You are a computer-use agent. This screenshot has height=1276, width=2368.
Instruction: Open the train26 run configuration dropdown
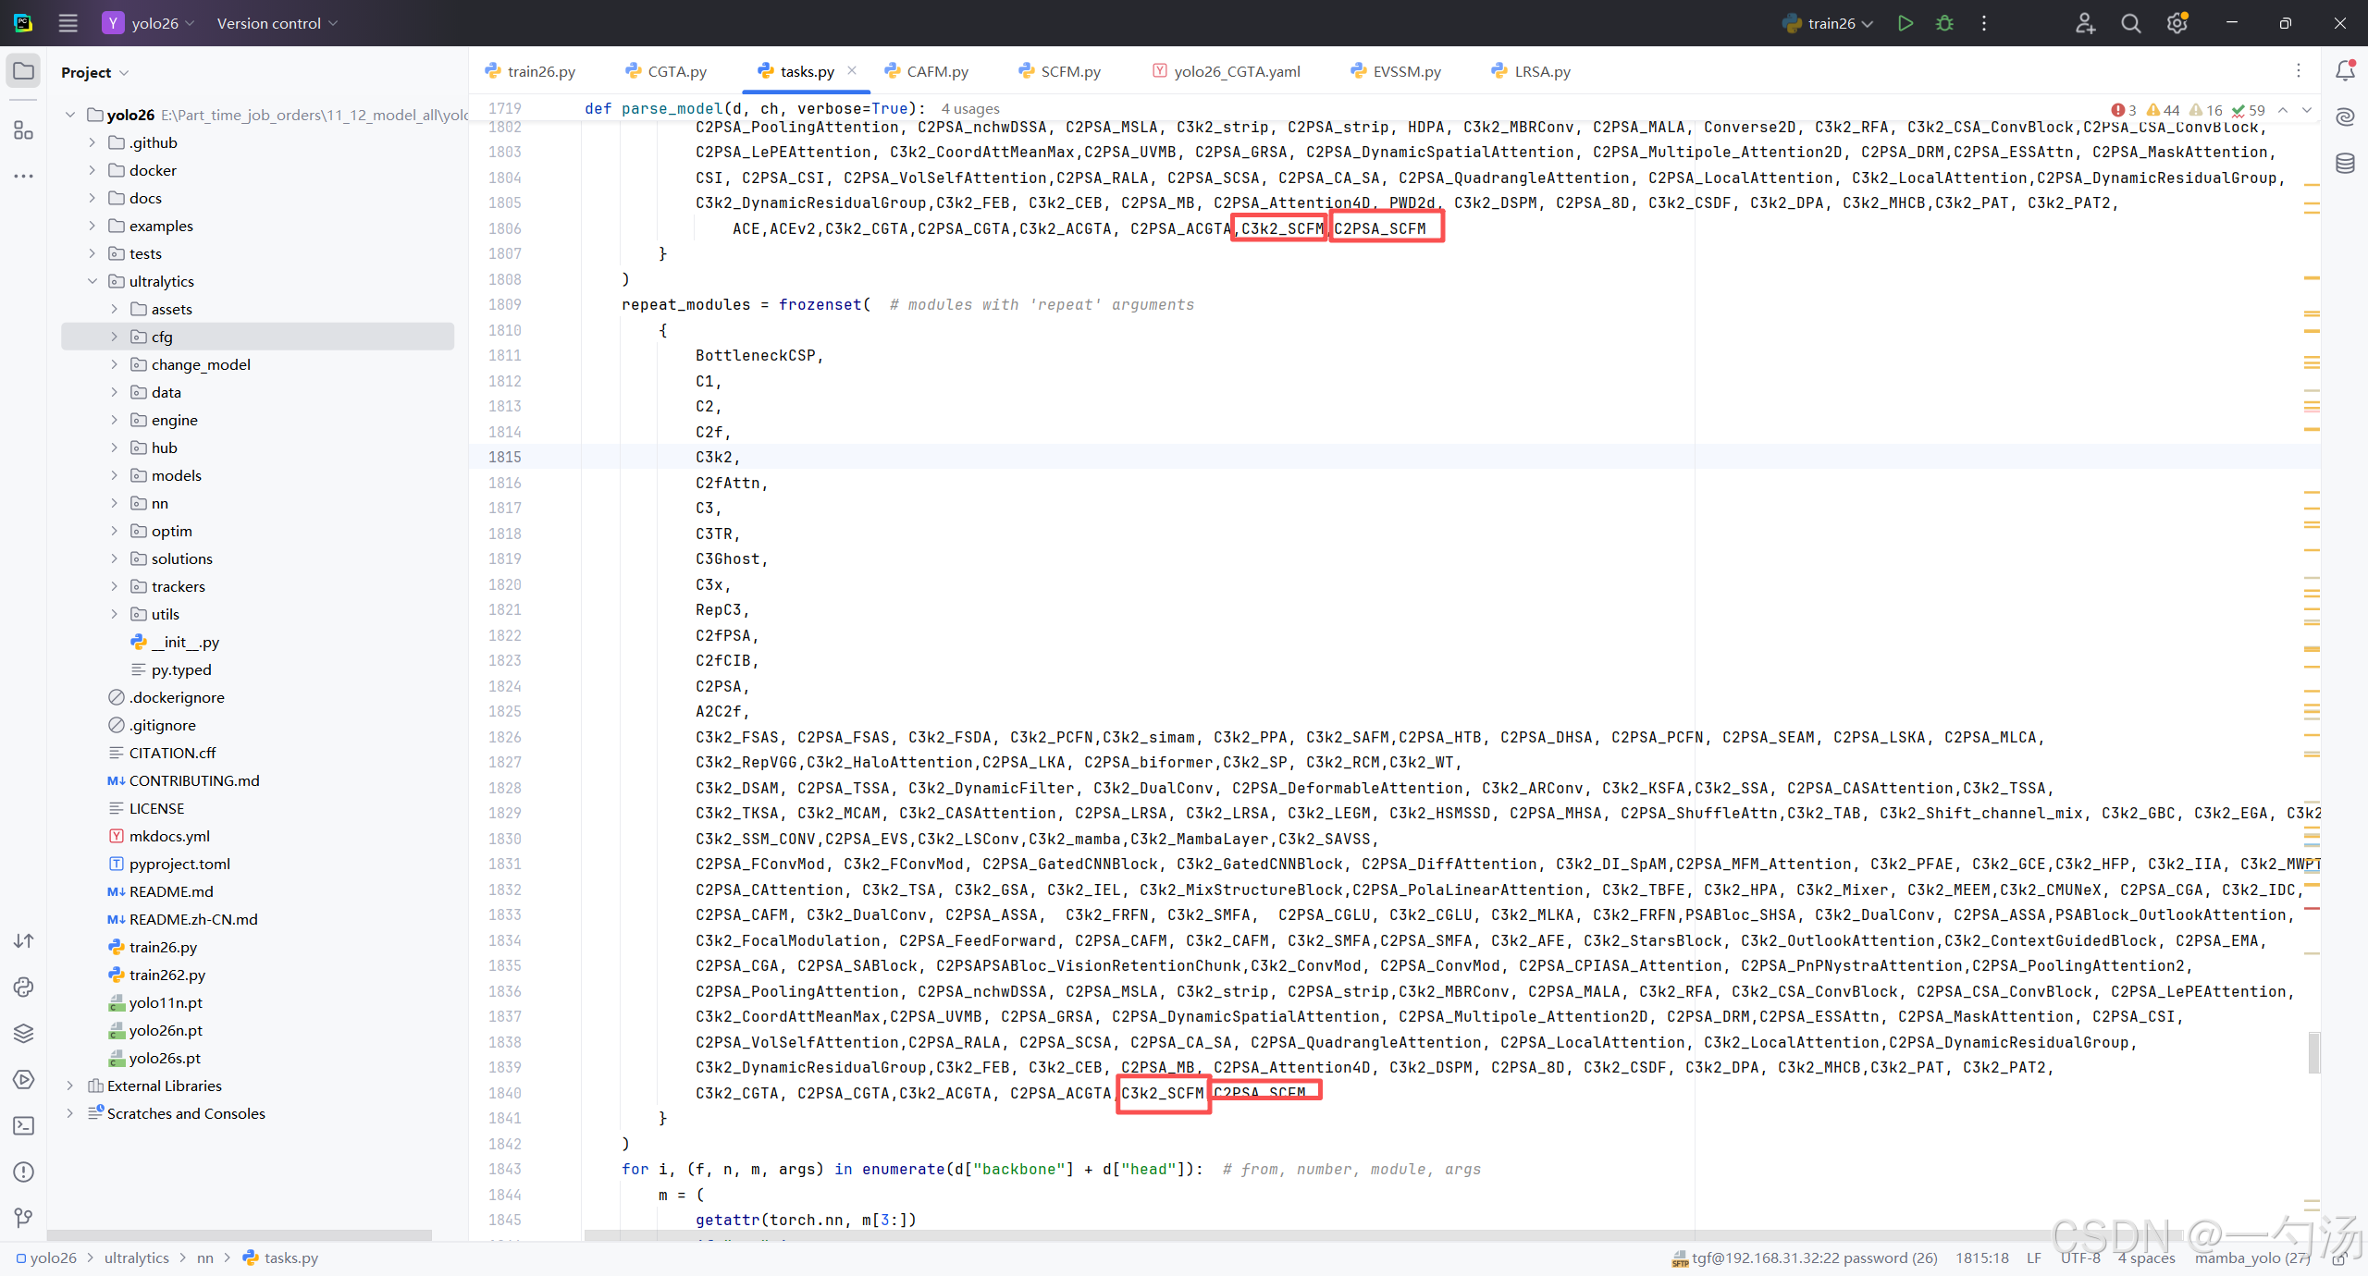pos(1830,23)
